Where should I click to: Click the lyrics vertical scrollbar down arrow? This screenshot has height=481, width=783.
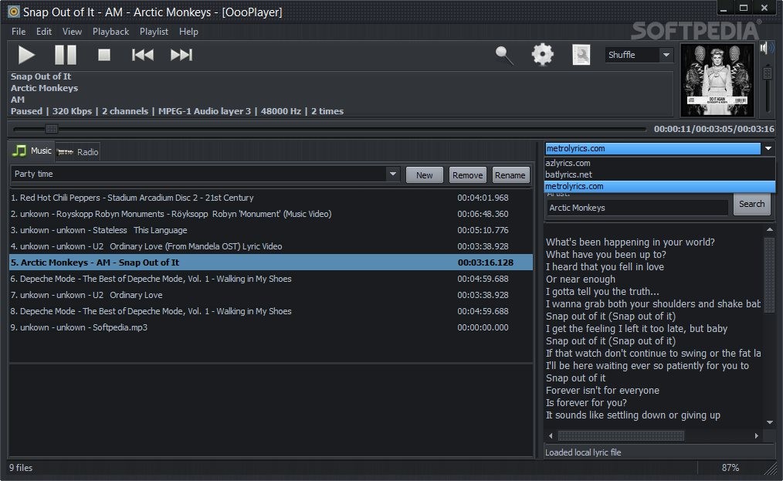pyautogui.click(x=770, y=422)
